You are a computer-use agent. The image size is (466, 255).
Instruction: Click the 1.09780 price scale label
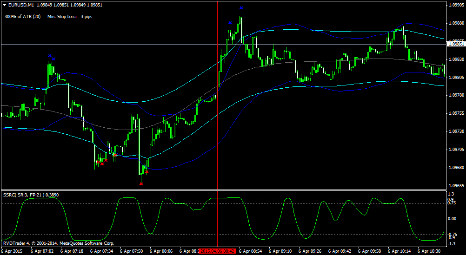pos(457,95)
